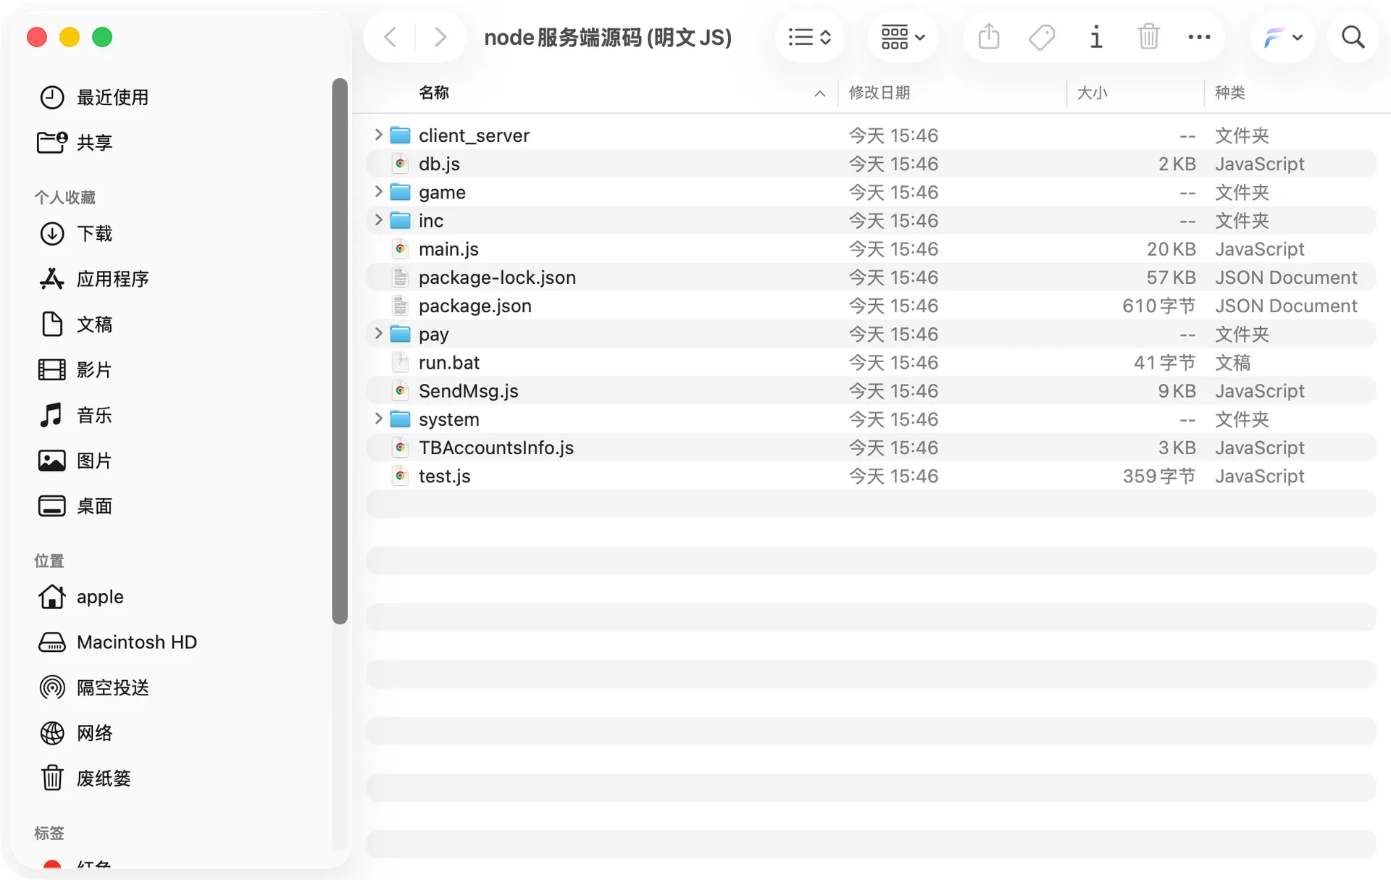Click the sidebar vertical scrollbar

[x=340, y=351]
